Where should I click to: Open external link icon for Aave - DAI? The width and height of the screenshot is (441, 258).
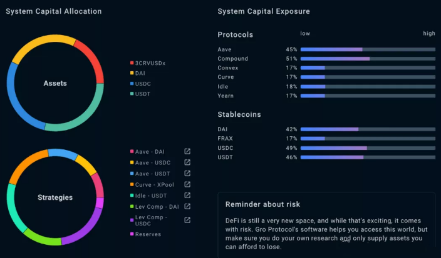(187, 151)
